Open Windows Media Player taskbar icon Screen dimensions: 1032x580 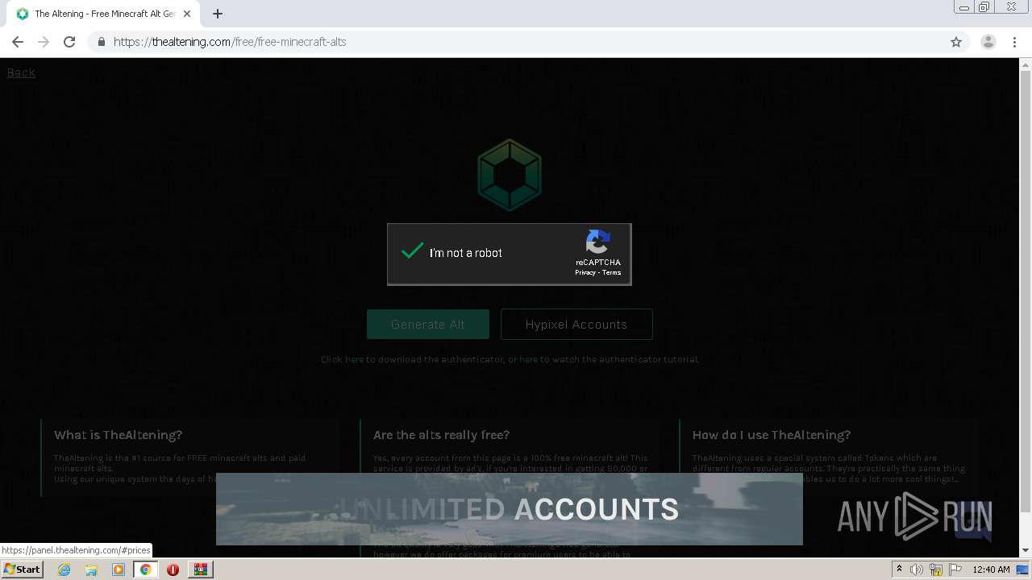(x=119, y=570)
